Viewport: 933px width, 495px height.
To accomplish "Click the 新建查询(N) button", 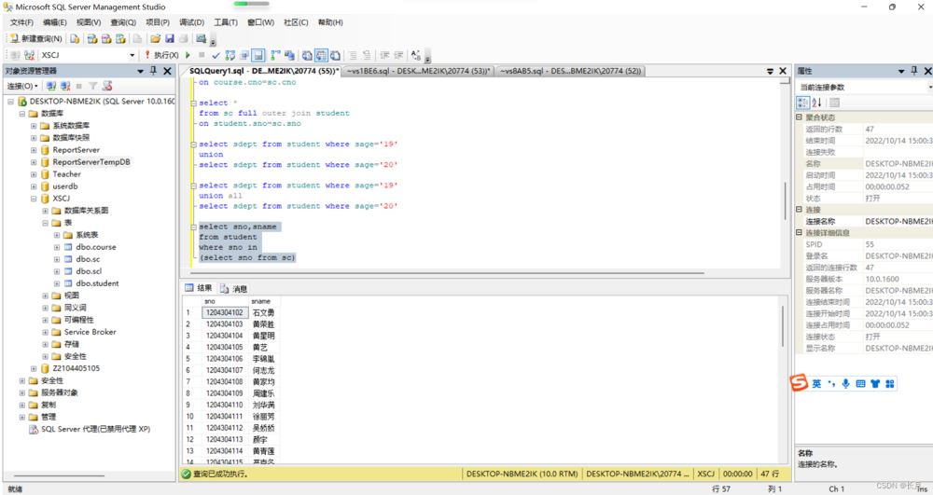I will point(35,38).
